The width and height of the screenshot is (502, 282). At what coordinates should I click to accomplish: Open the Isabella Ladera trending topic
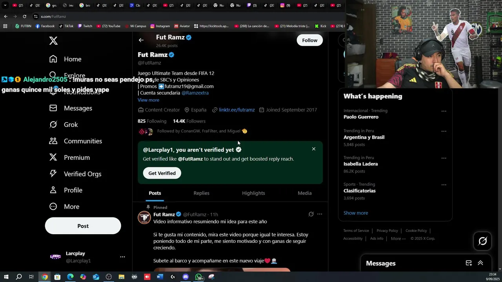[361, 164]
